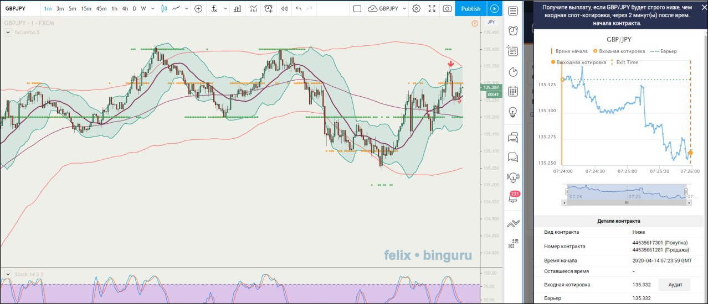
Task: Open the Watchlist panel icon
Action: (513, 11)
